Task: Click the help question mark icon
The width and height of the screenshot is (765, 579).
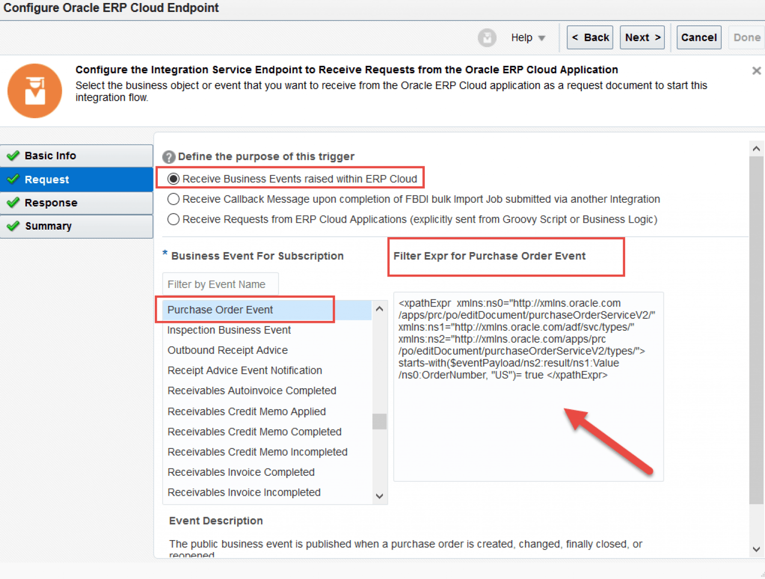Action: pyautogui.click(x=169, y=156)
